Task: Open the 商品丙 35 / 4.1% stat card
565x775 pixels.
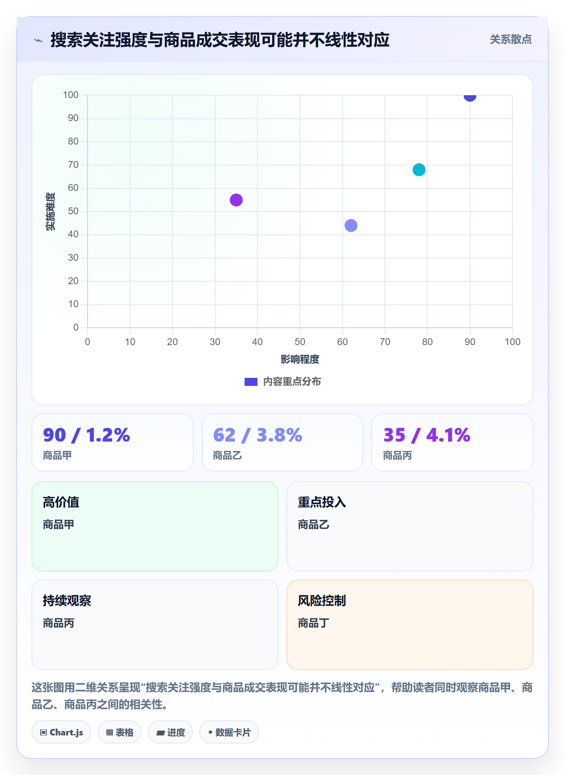Action: tap(452, 442)
